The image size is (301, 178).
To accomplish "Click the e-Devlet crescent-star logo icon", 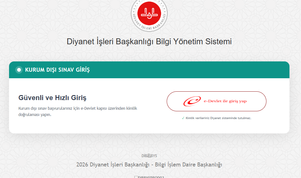I will pyautogui.click(x=192, y=101).
